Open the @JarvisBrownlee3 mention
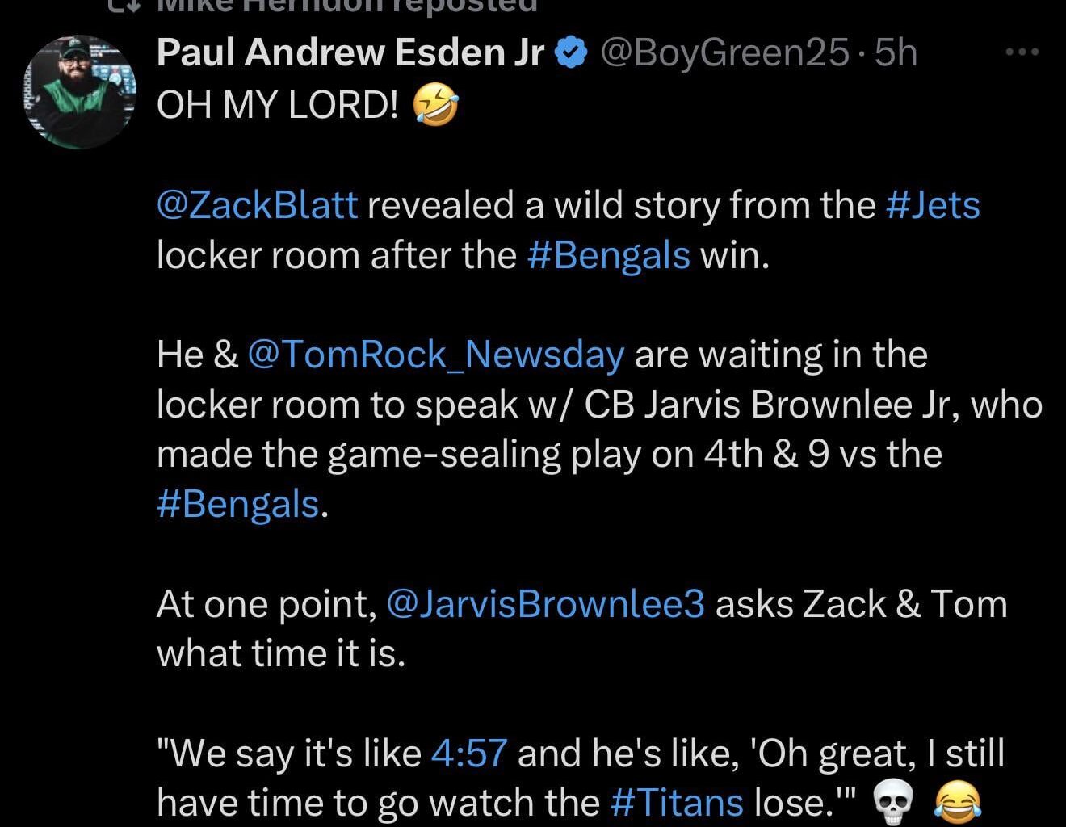1066x827 pixels. click(546, 604)
